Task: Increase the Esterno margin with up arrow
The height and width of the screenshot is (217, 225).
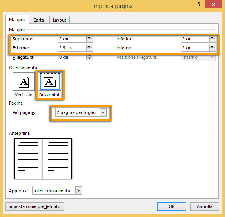Action: coord(89,46)
